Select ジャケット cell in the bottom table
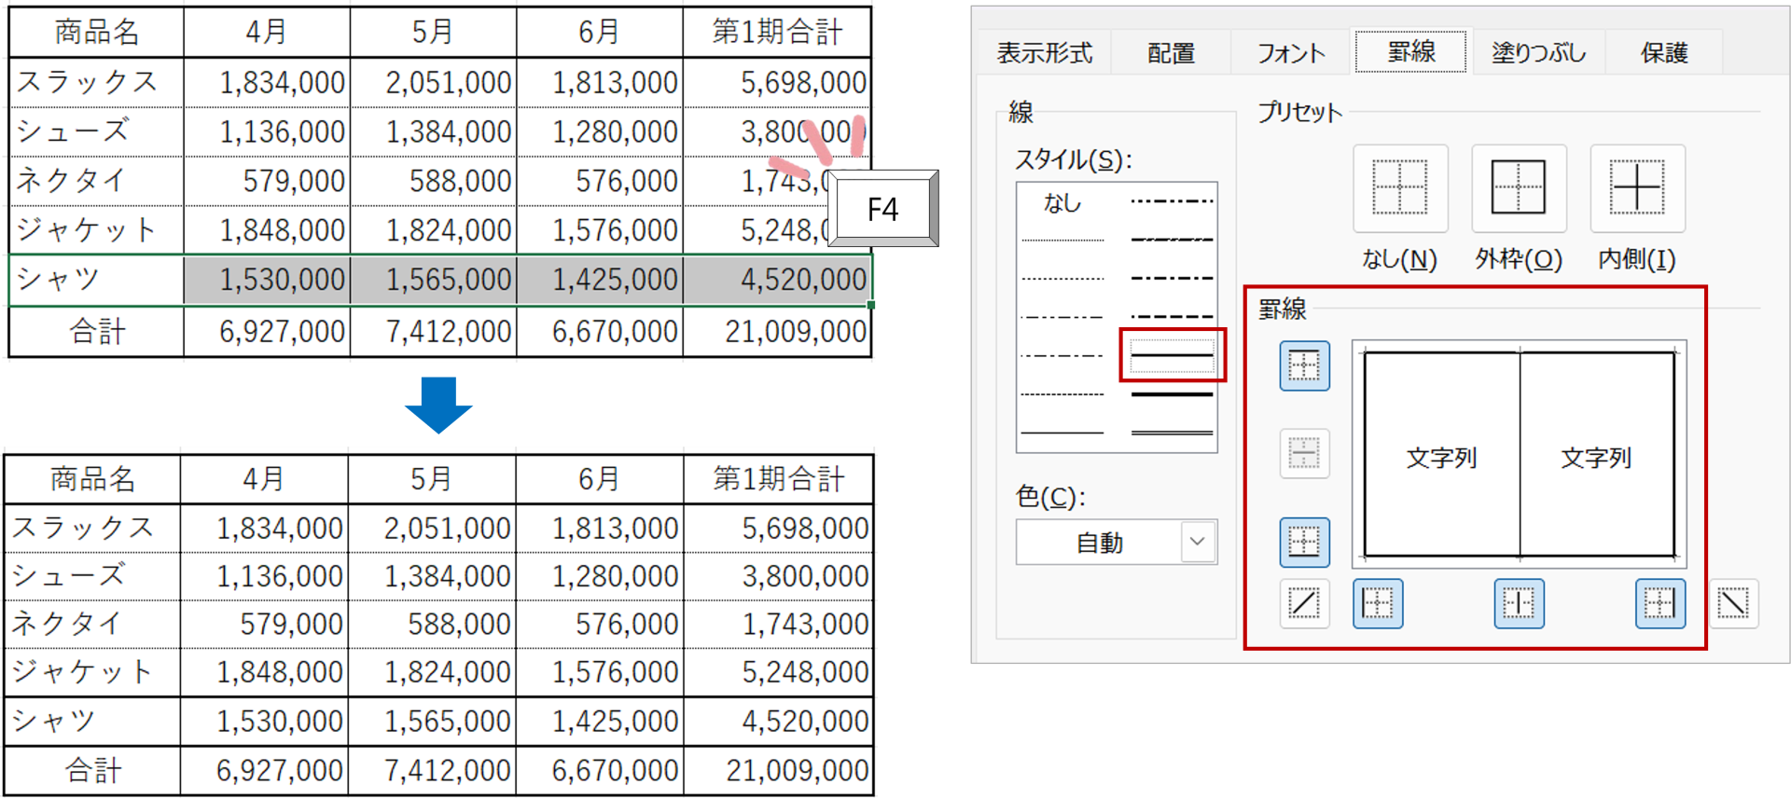The height and width of the screenshot is (798, 1791). [92, 672]
